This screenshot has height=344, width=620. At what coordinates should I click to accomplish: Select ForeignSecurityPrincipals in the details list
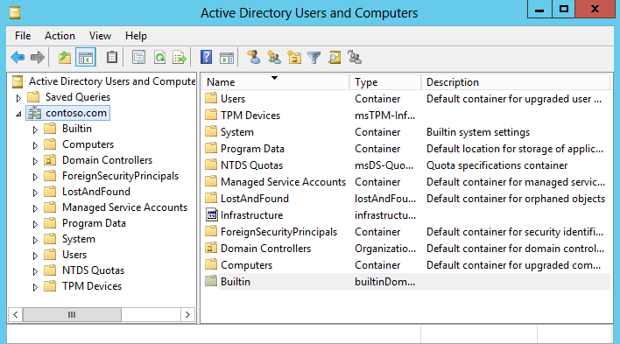point(278,232)
